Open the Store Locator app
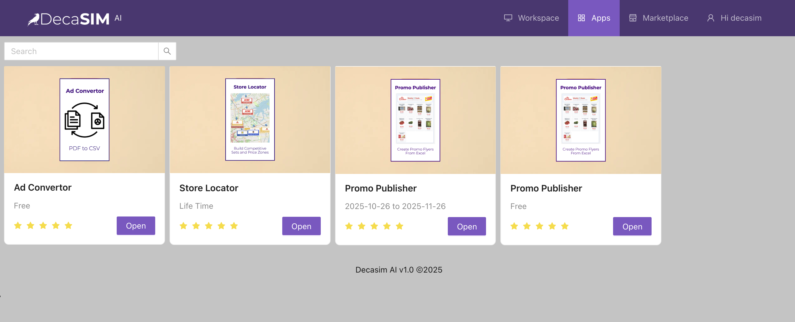Image resolution: width=795 pixels, height=322 pixels. (301, 226)
